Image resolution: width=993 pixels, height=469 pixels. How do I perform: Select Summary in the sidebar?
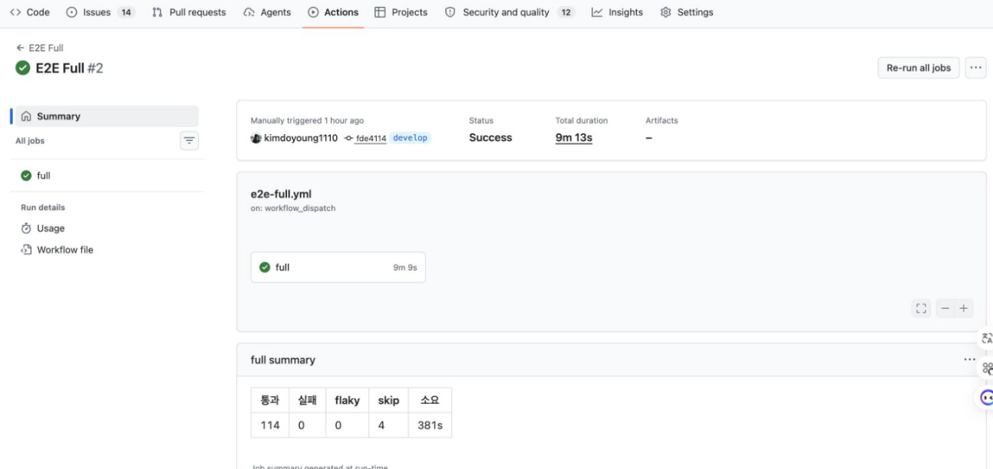pos(107,116)
